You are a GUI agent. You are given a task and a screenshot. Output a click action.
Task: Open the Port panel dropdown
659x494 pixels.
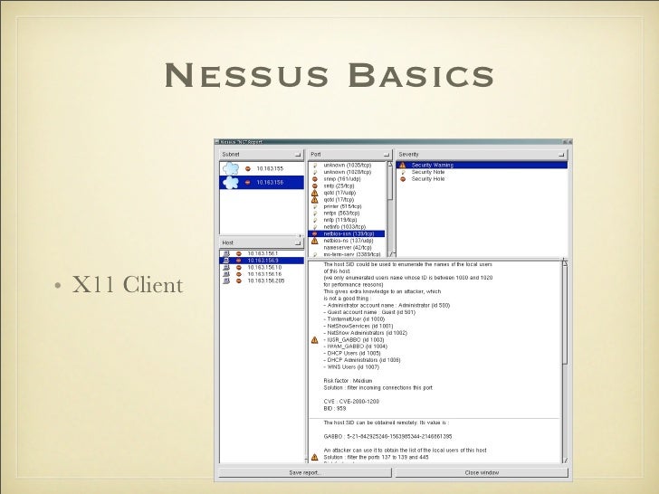click(387, 155)
